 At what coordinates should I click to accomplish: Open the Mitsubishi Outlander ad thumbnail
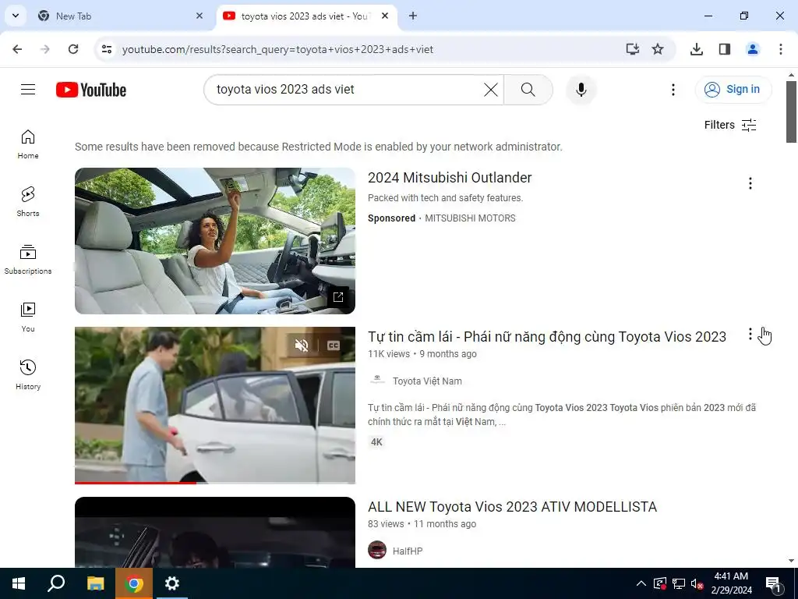tap(215, 241)
